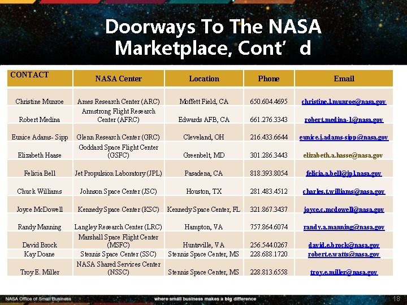Click the Location column header
The height and width of the screenshot is (305, 407).
pos(204,79)
